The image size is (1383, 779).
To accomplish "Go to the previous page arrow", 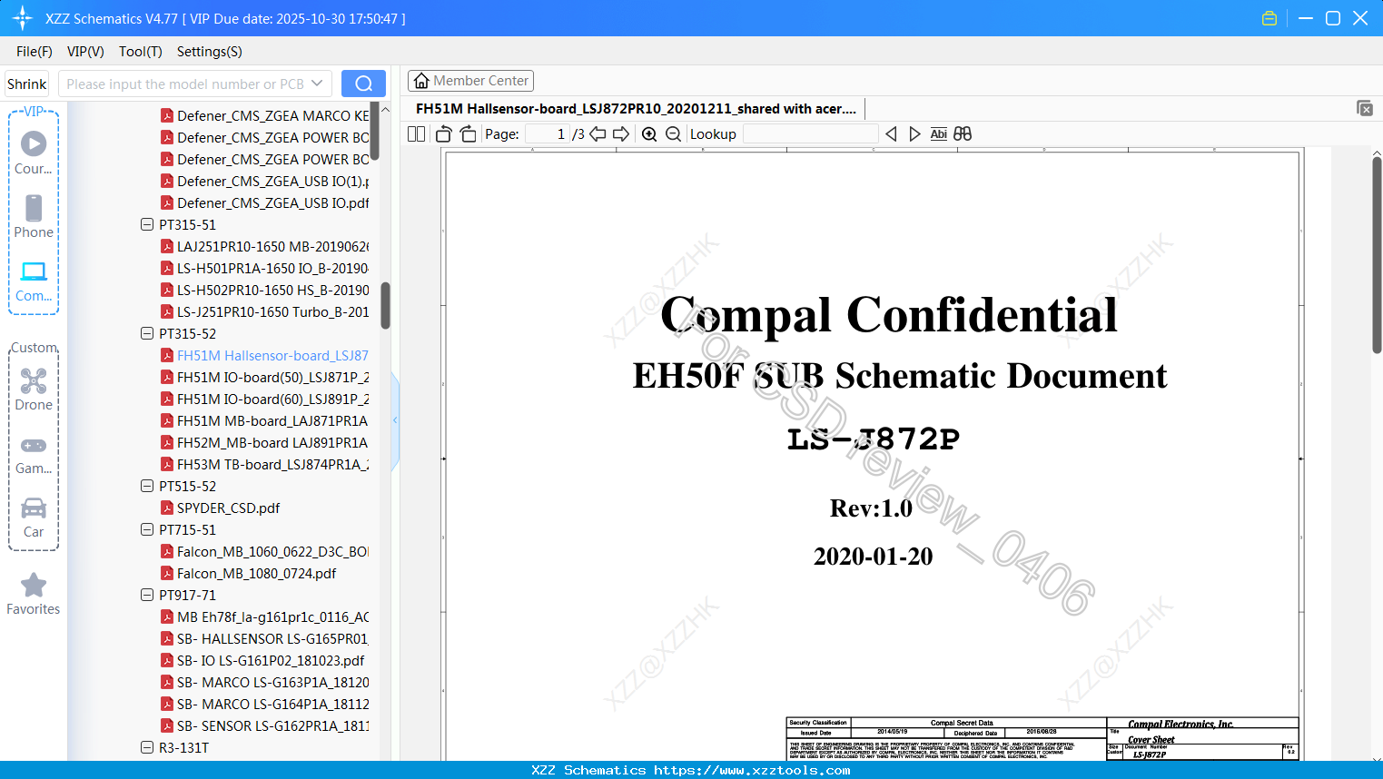I will point(598,134).
